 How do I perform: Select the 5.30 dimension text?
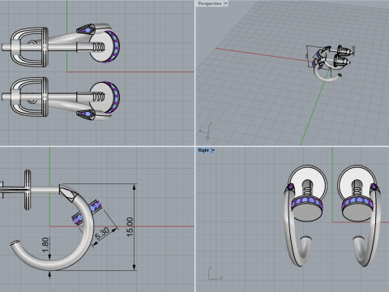102,234
